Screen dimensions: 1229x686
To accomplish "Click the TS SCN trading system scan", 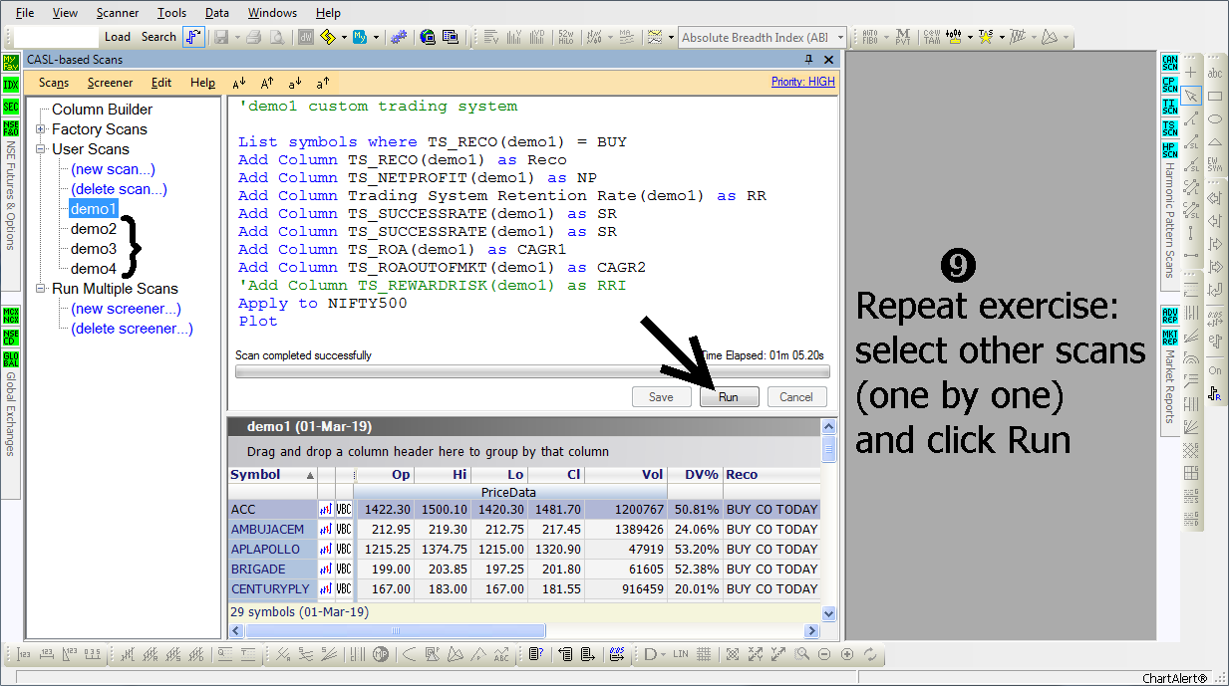I will point(1170,127).
